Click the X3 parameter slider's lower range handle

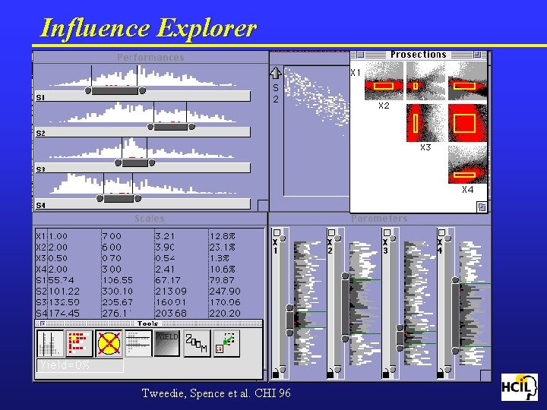coord(400,348)
